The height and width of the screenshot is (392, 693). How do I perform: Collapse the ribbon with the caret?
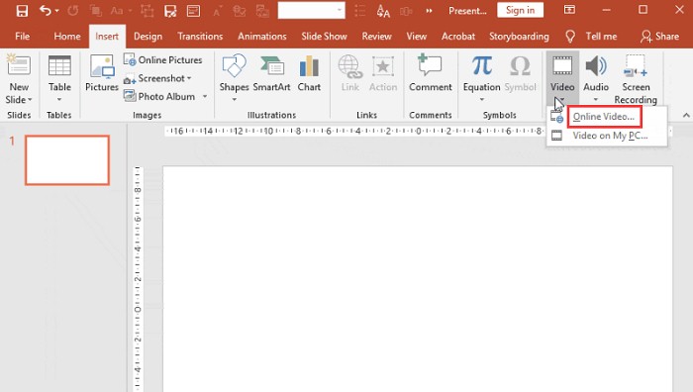coord(686,115)
